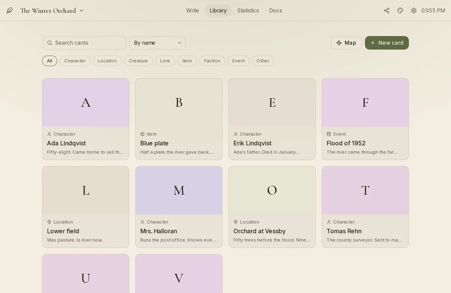Open the Erik Lindqvist card thumbnail E
Viewport: 451px width, 293px height.
click(x=272, y=103)
